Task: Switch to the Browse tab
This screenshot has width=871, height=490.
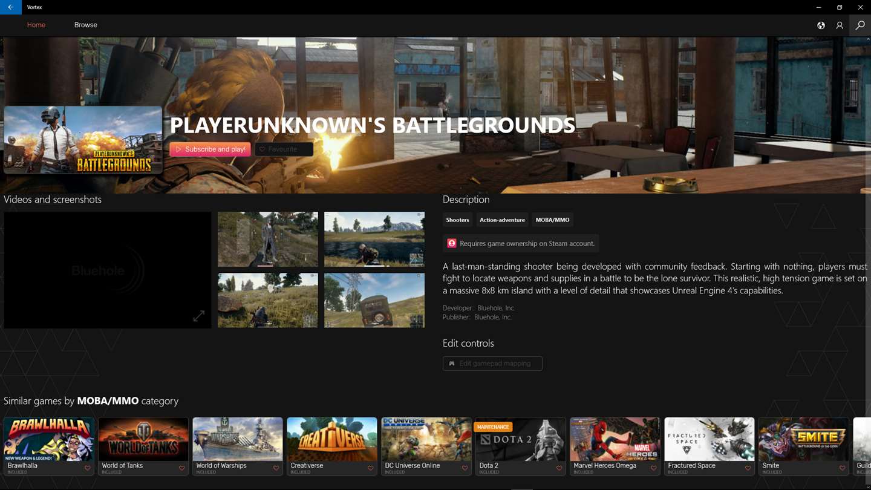Action: point(85,25)
